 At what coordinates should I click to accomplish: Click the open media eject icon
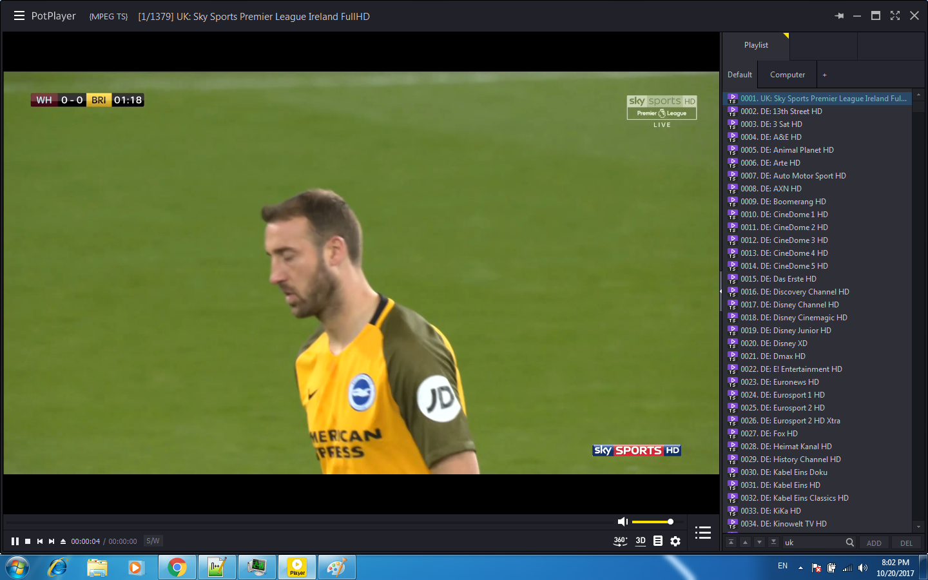pos(63,541)
